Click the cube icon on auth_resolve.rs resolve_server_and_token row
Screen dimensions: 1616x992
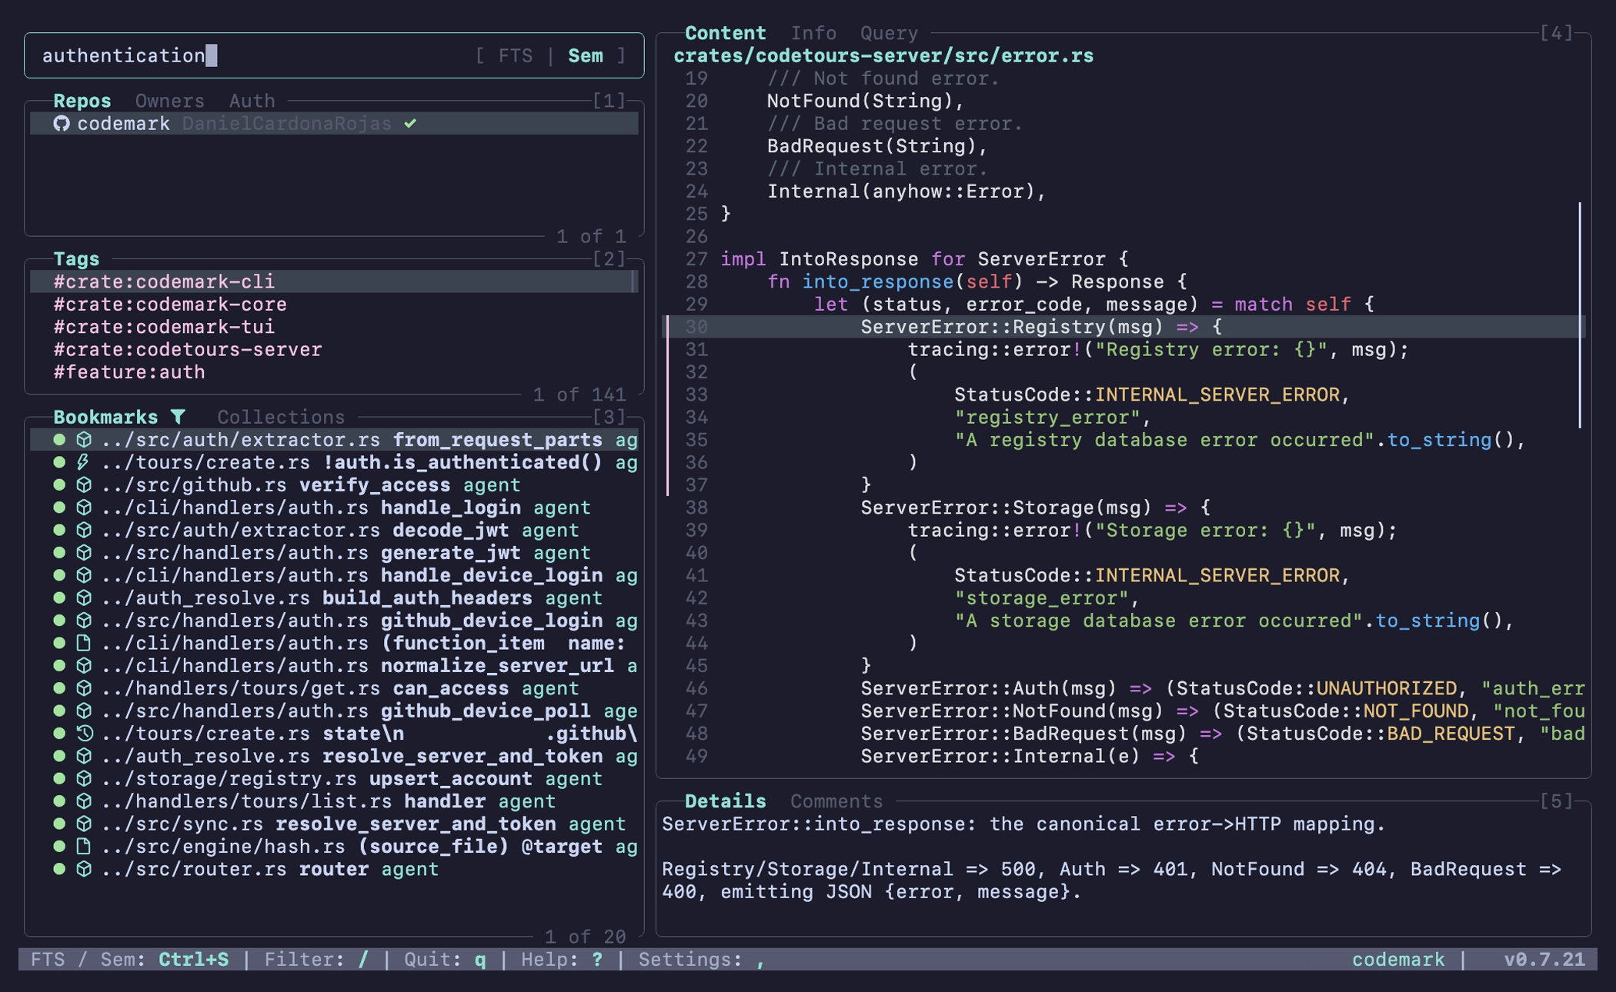(84, 756)
